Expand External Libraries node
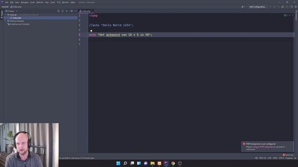The width and height of the screenshot is (298, 167). 5,21
